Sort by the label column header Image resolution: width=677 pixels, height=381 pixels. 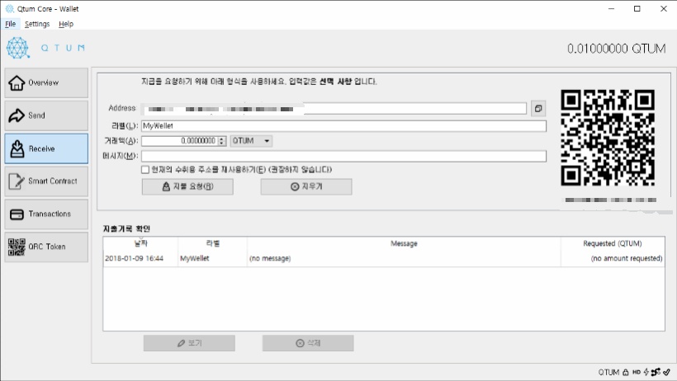pyautogui.click(x=213, y=243)
